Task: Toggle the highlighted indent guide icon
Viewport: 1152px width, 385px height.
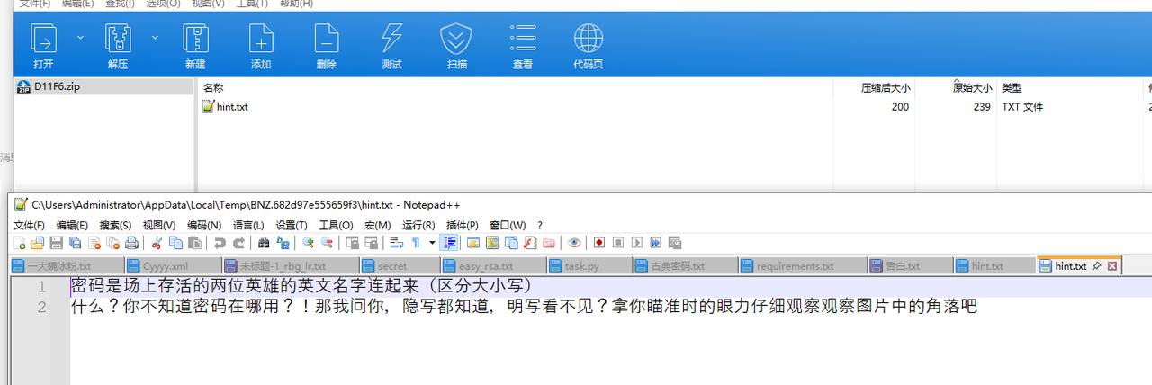Action: (x=449, y=243)
